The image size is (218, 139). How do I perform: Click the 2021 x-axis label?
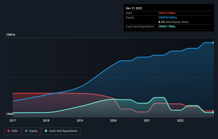point(147,121)
